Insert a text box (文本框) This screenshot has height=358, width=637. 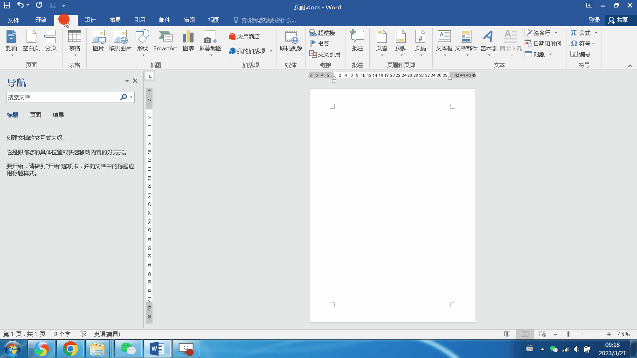[x=444, y=43]
